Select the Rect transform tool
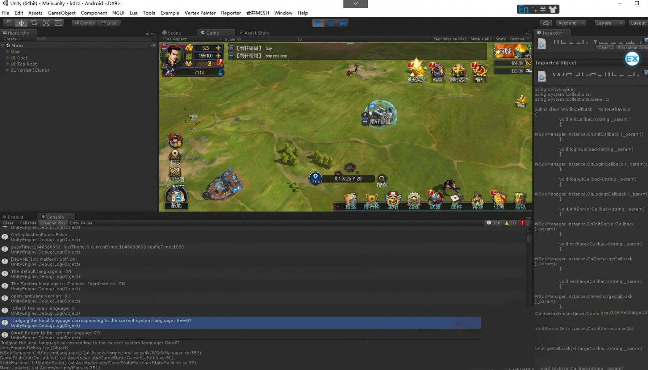The height and width of the screenshot is (370, 648). (x=58, y=23)
